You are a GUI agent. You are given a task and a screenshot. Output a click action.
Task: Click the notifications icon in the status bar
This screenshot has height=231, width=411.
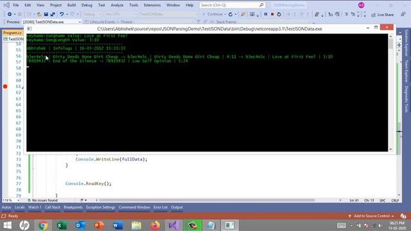(x=403, y=216)
